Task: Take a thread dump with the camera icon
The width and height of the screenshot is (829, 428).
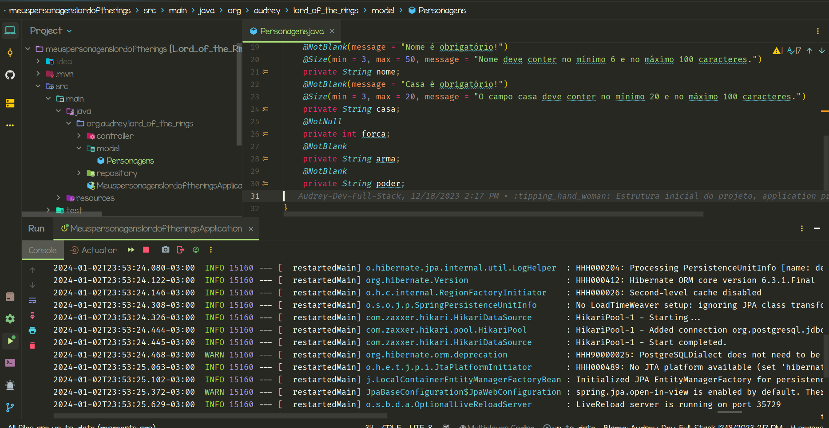Action: coord(165,250)
